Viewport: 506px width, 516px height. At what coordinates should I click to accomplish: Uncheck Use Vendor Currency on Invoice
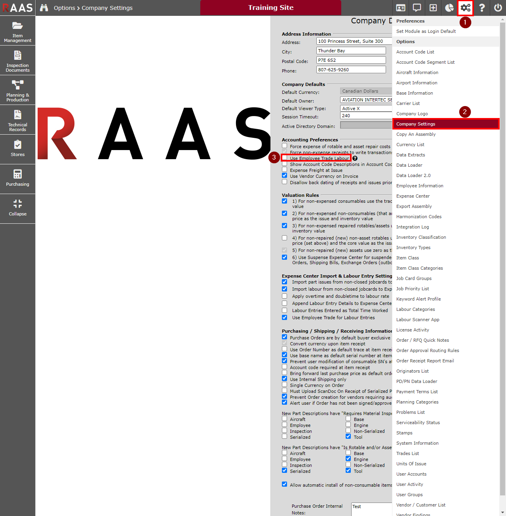pyautogui.click(x=285, y=175)
